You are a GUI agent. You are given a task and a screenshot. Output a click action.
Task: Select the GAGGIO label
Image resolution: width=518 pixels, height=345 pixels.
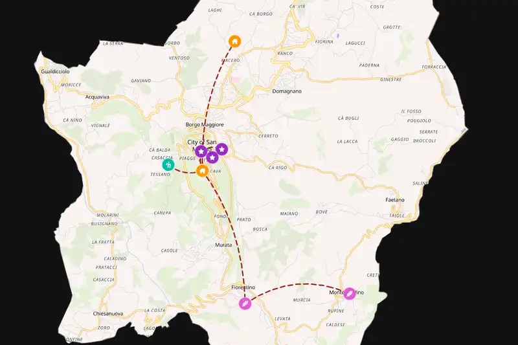[x=400, y=139]
